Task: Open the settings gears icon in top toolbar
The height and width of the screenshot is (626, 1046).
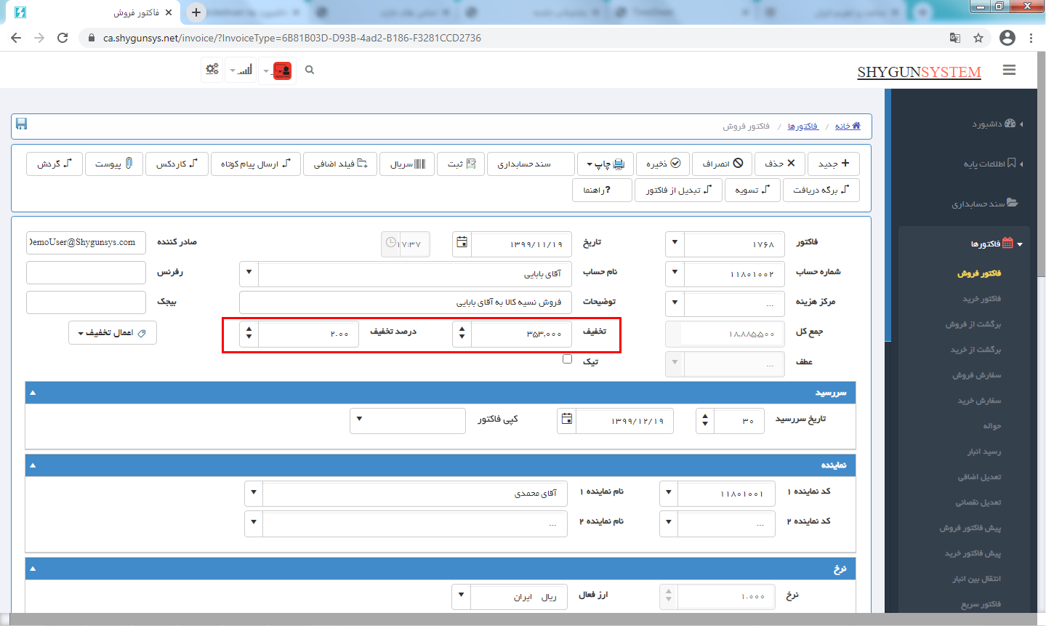Action: [211, 70]
